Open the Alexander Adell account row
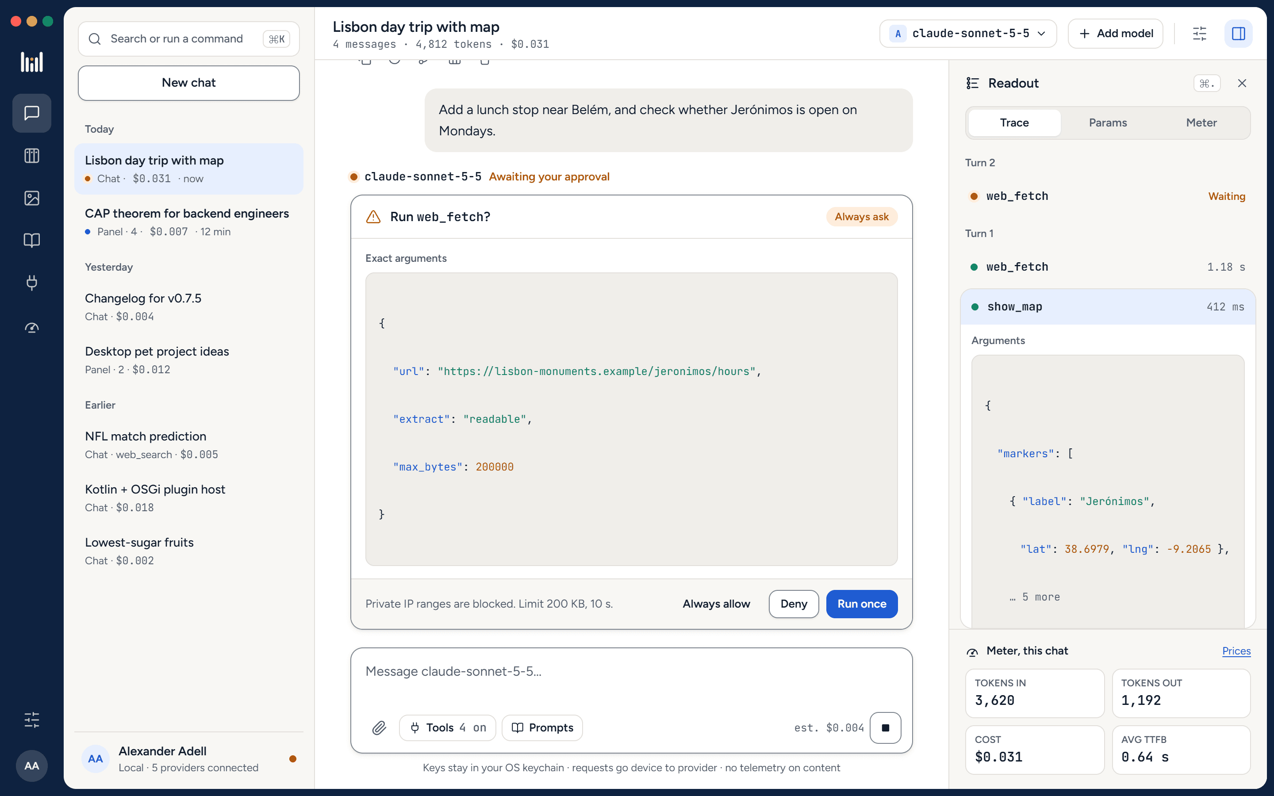1274x796 pixels. pos(188,758)
